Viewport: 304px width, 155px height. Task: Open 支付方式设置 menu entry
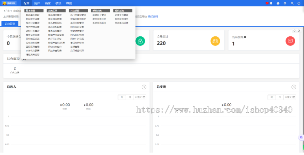point(33,27)
